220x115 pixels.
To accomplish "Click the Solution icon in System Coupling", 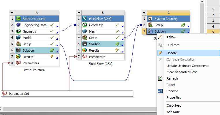I will (150, 31).
